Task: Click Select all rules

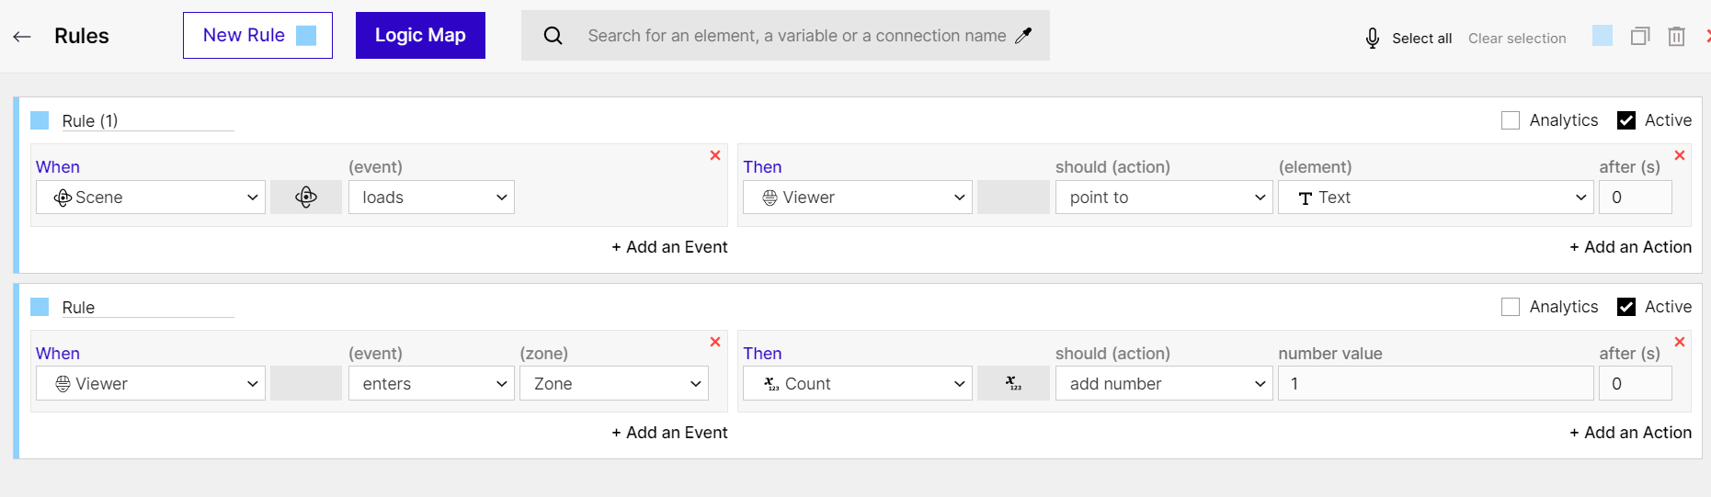Action: 1421,38
